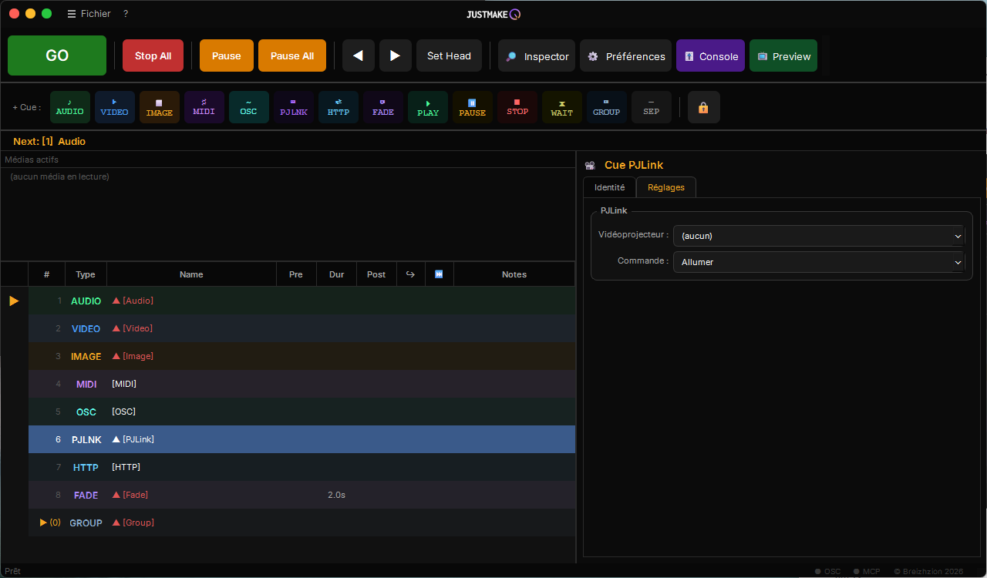Click the Name column header
Image resolution: width=987 pixels, height=578 pixels.
191,274
